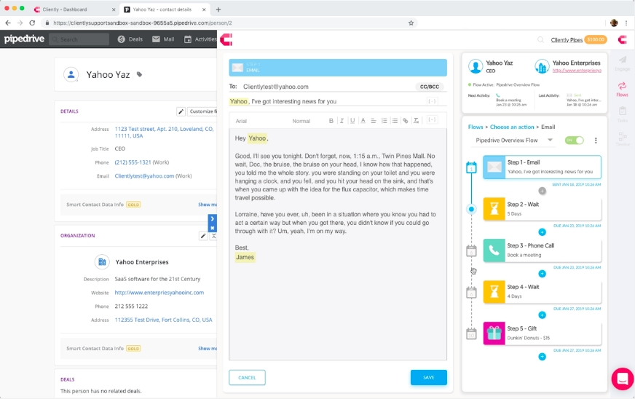Click the email subject line field
Viewport: 635px width, 399px height.
[x=335, y=101]
